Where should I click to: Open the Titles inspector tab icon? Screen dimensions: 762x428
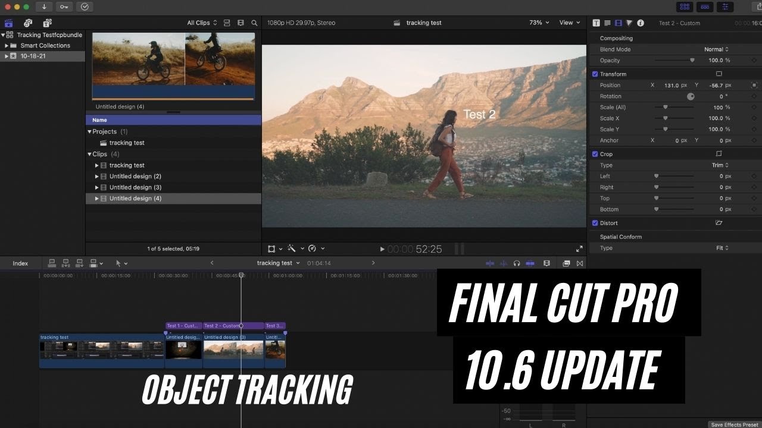pos(607,23)
